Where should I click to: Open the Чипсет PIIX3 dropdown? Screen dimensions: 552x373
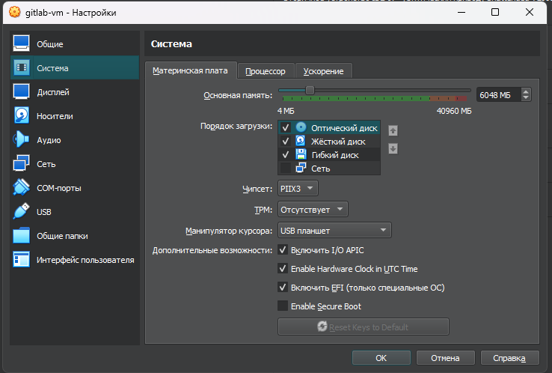coord(298,188)
